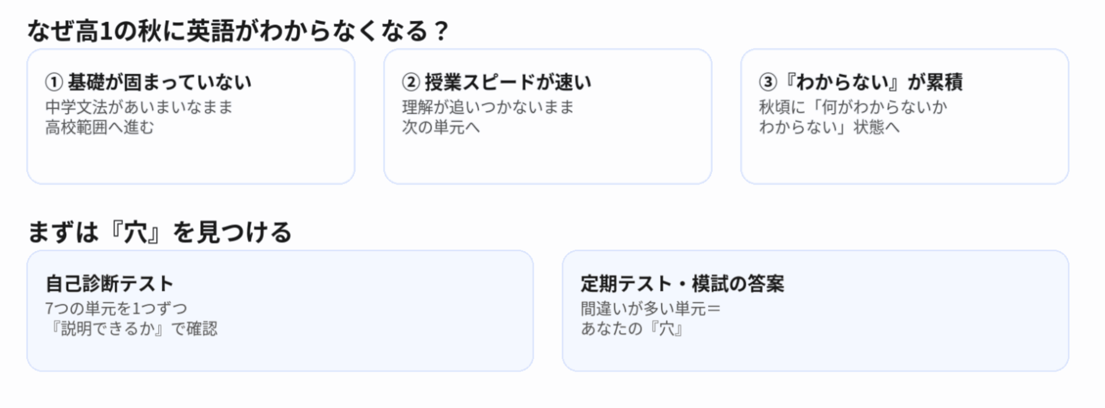1105x408 pixels.
Task: Click the text 秋頃に「何がわからないか
Action: (853, 107)
